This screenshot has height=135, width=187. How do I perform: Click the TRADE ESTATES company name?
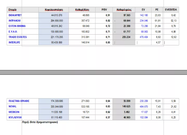[x=18, y=37]
